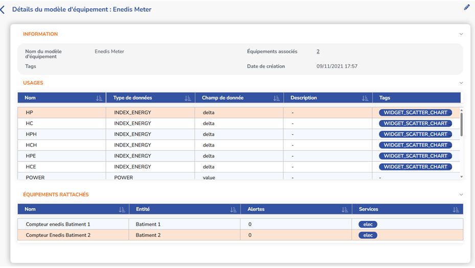Click delta field in the HCH row
This screenshot has width=475, height=268.
pos(209,145)
